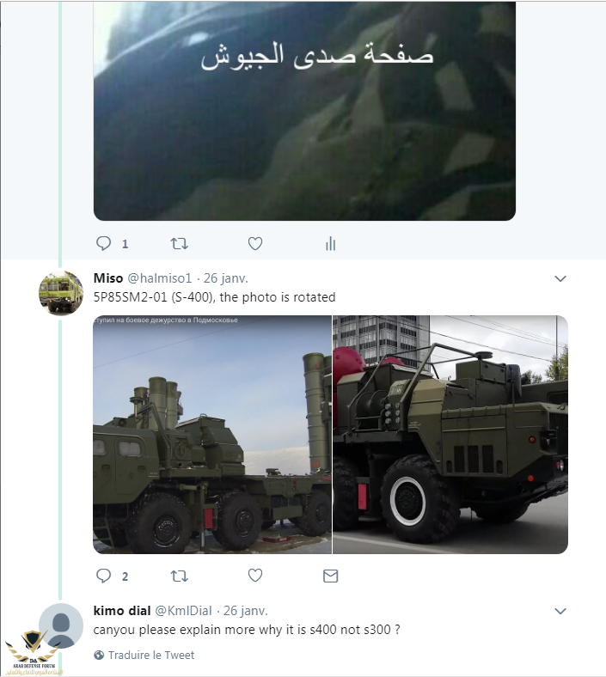
Task: Expand options chevron on Miso's tweet
Action: tap(560, 278)
